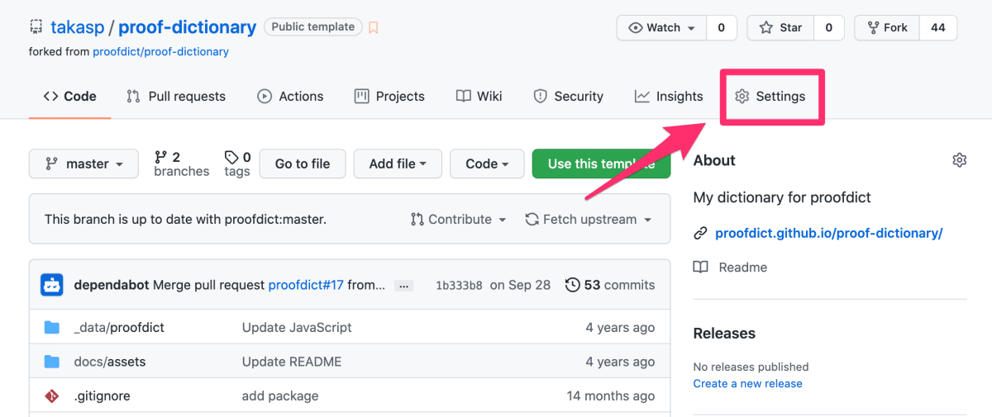
Task: Open the proofdict.github.io/proof-dictionary/ link
Action: (829, 233)
